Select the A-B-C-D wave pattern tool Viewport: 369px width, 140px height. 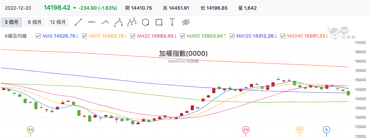132,22
